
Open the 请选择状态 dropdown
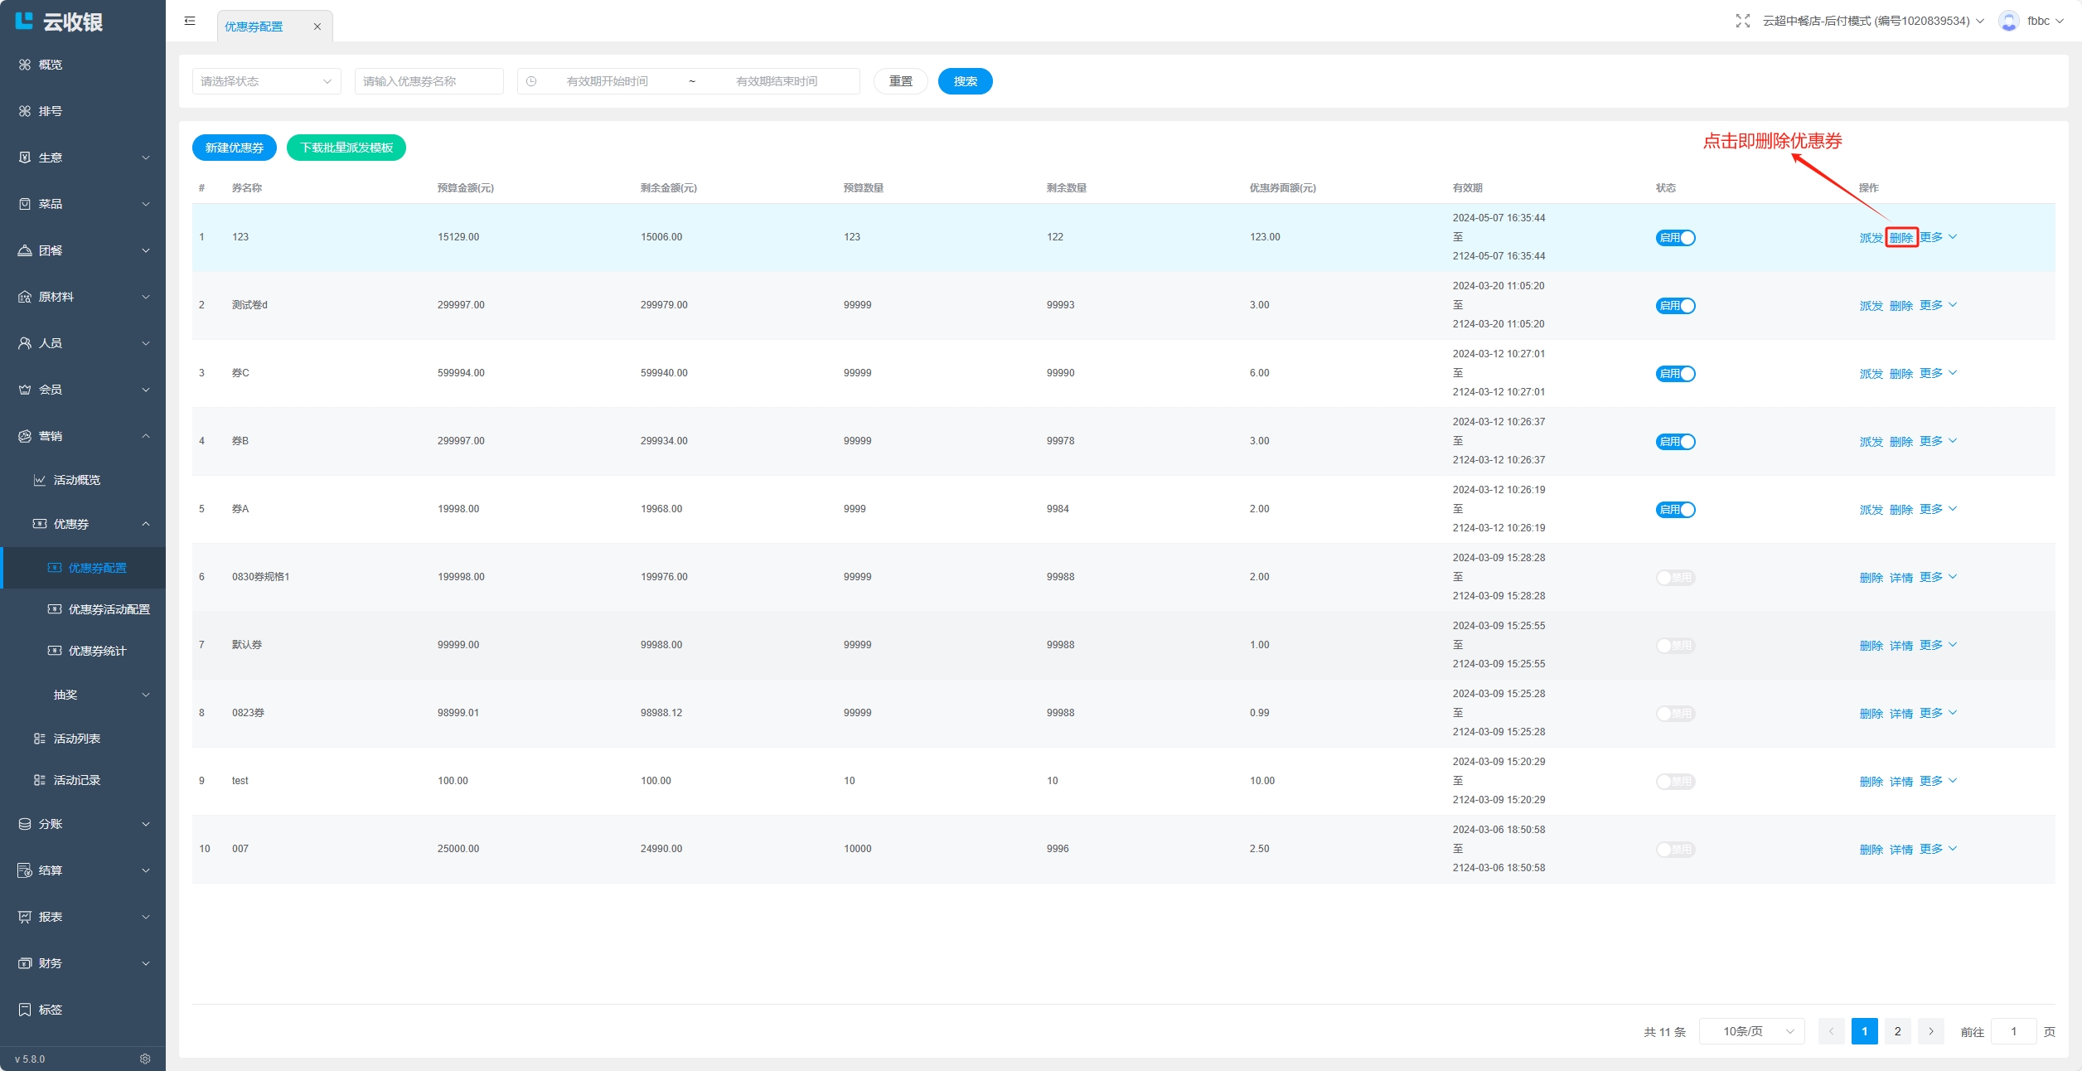[x=266, y=81]
